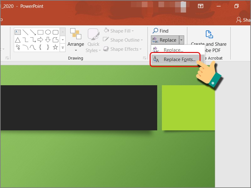The width and height of the screenshot is (251, 188).
Task: Expand the full shapes gallery
Action: [x=63, y=48]
